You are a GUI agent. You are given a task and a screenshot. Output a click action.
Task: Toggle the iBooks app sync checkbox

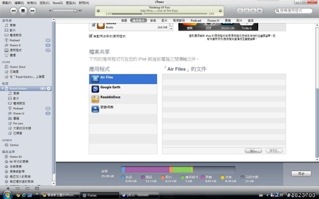[94, 25]
